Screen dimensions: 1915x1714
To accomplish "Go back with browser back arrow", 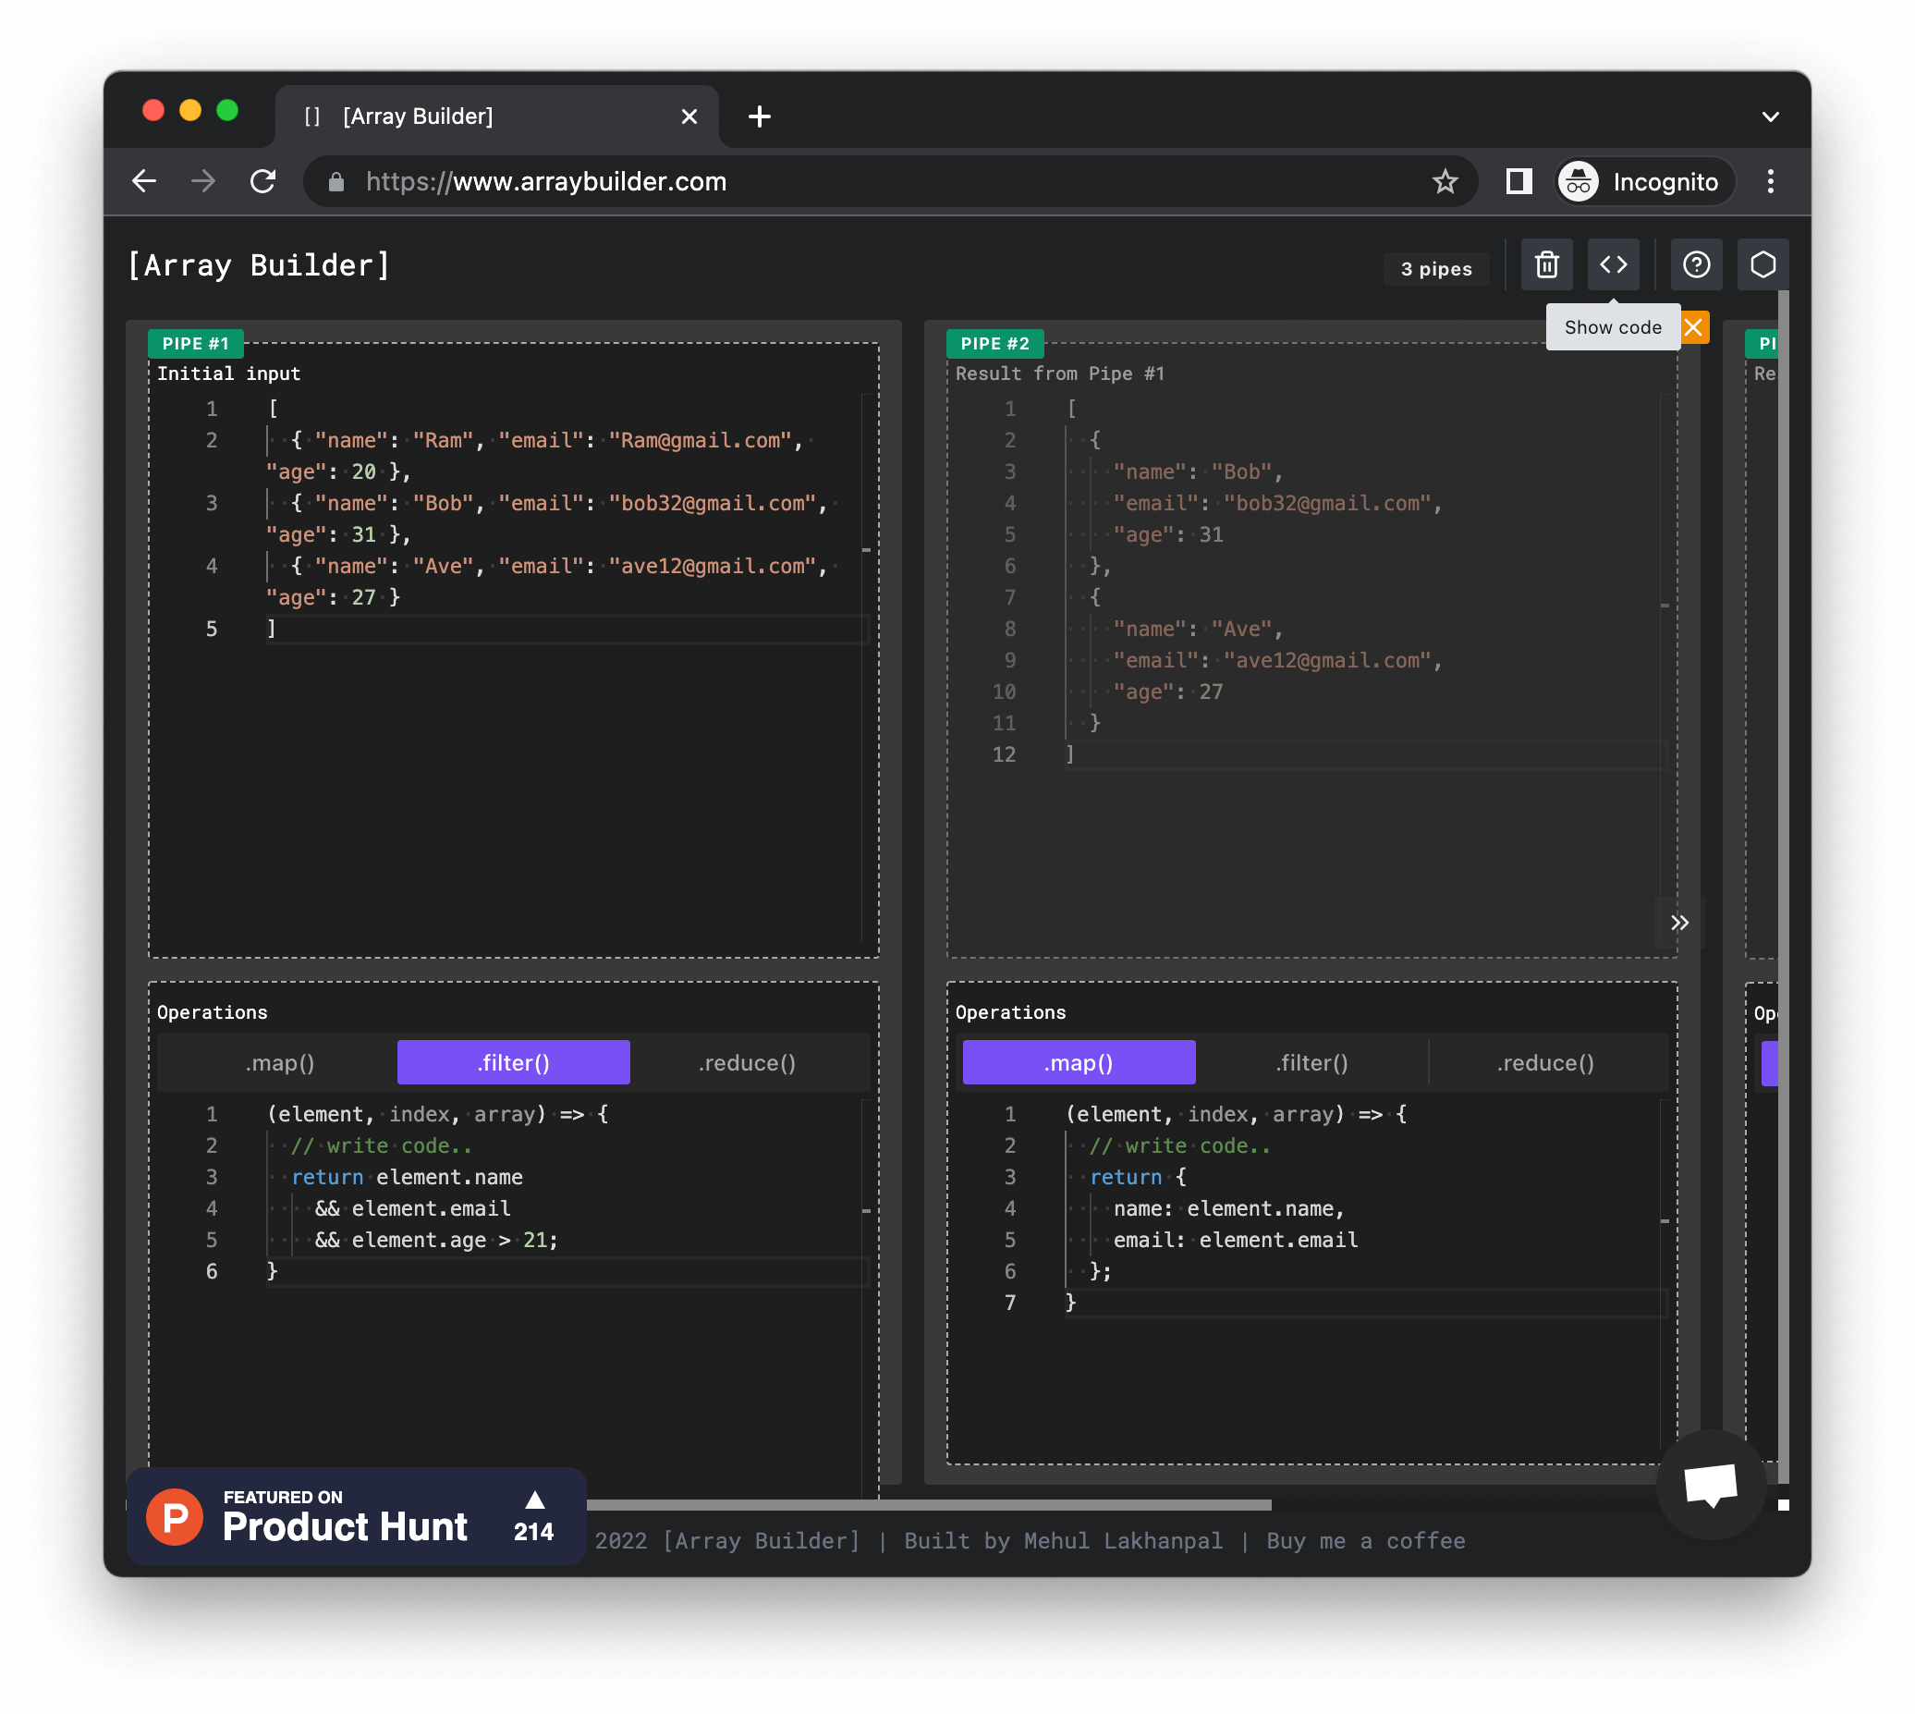I will click(x=144, y=182).
